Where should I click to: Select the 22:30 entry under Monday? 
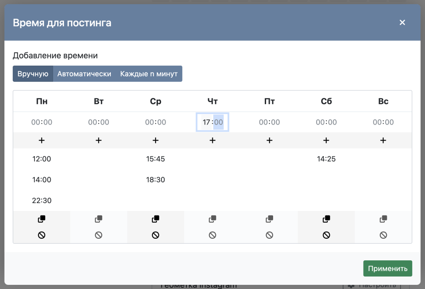click(x=42, y=201)
